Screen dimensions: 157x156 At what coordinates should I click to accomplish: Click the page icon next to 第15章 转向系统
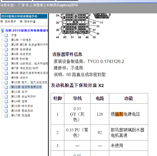[x=6, y=106]
